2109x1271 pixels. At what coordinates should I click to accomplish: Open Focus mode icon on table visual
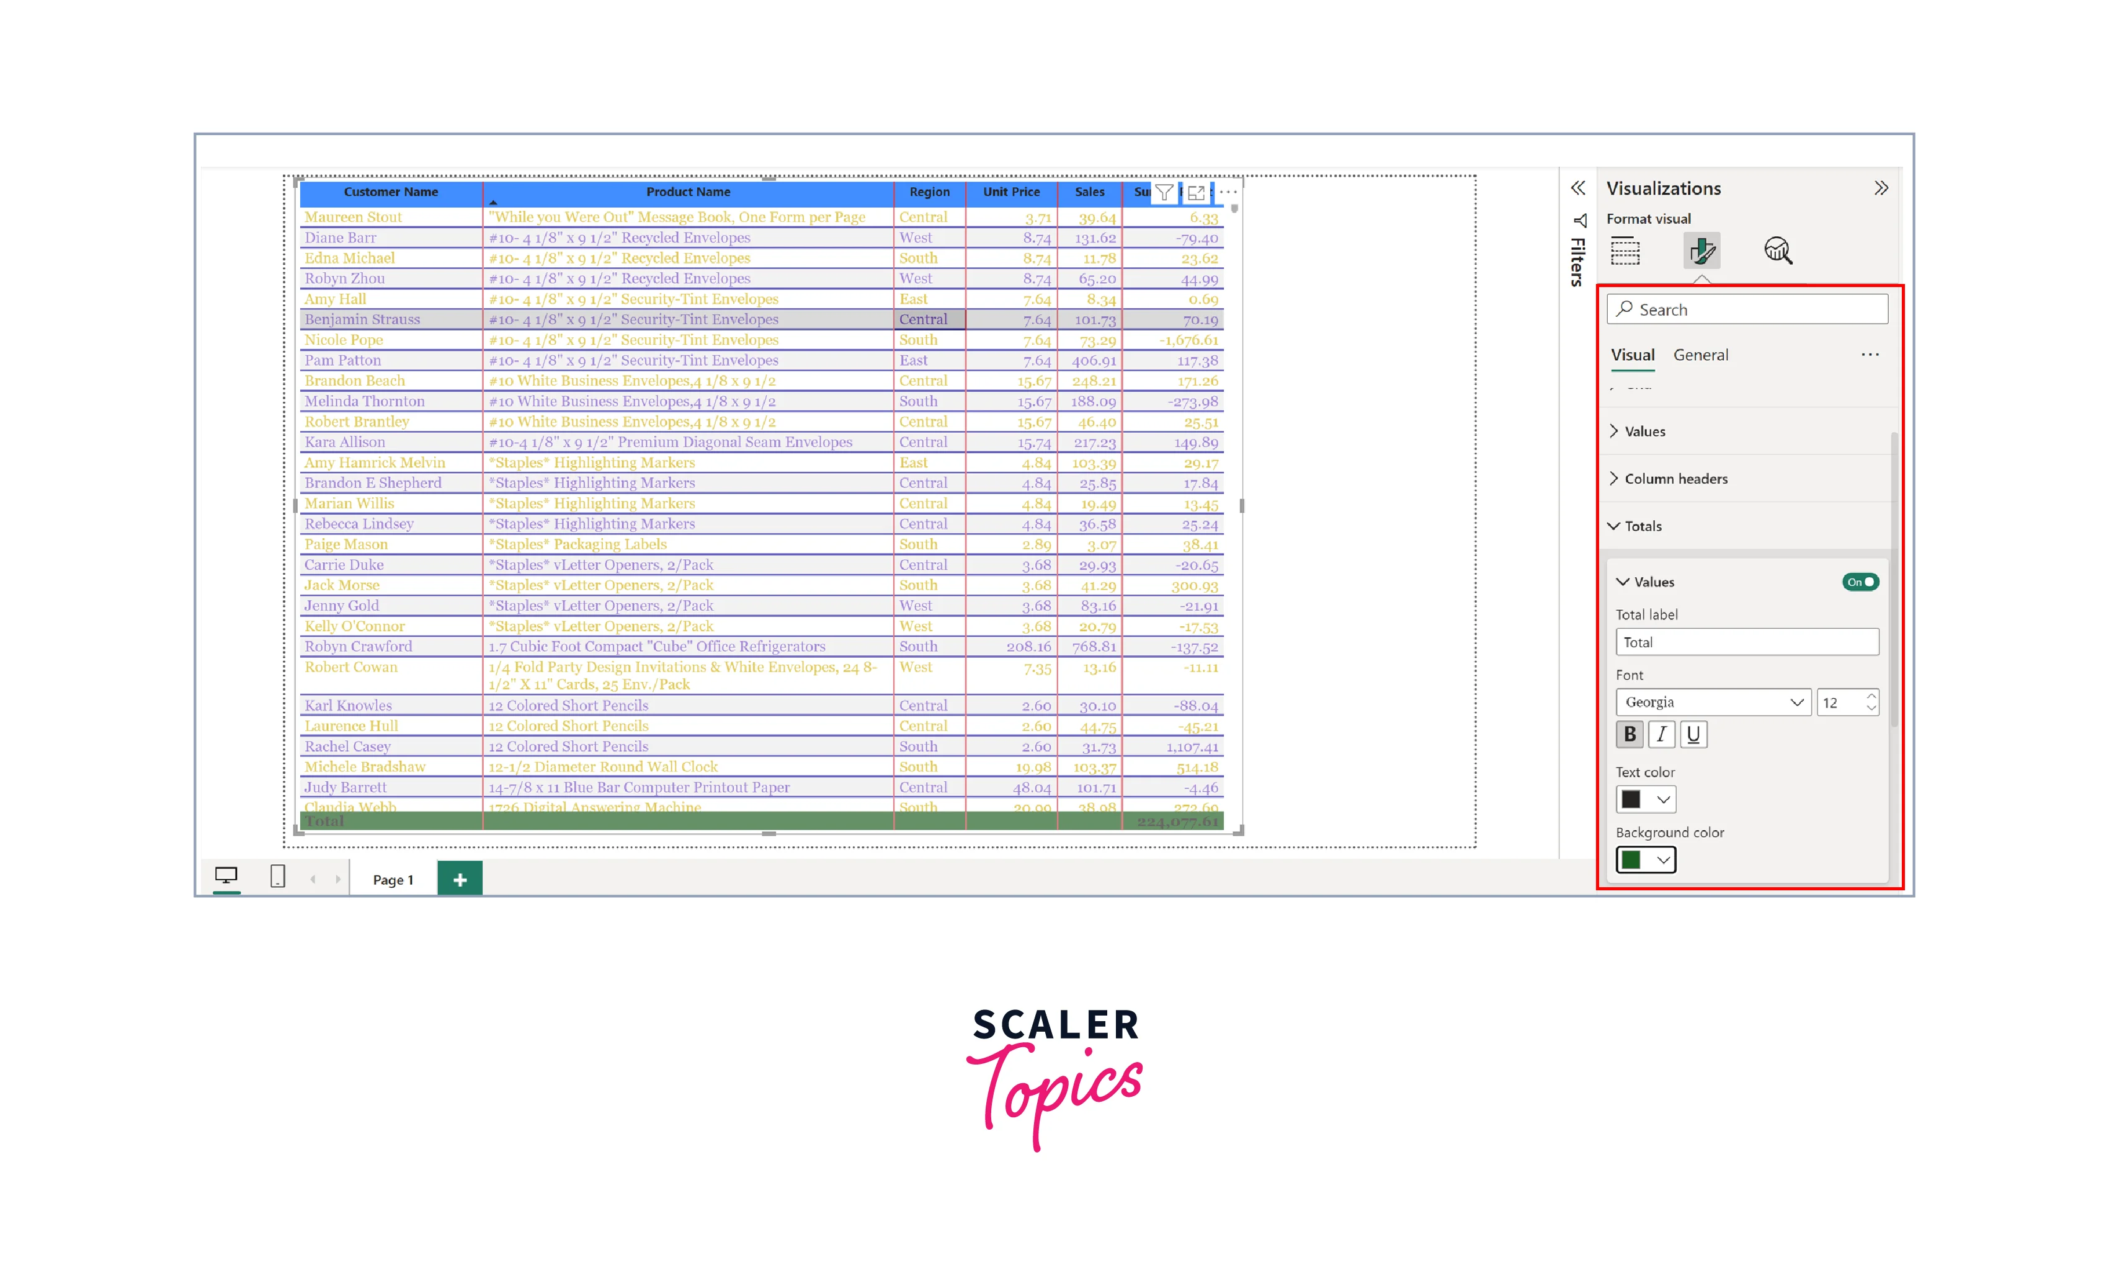[x=1197, y=192]
